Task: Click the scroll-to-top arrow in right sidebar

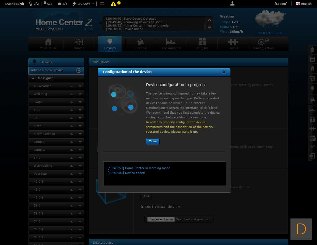Action: coord(312,50)
